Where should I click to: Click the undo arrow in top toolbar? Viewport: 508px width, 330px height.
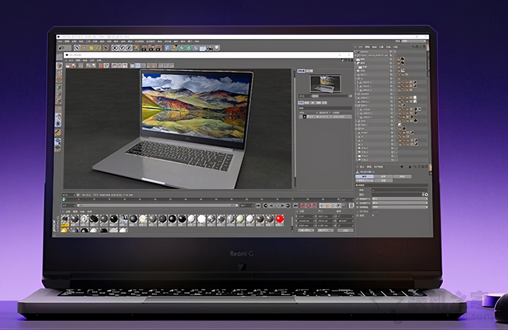(62, 48)
